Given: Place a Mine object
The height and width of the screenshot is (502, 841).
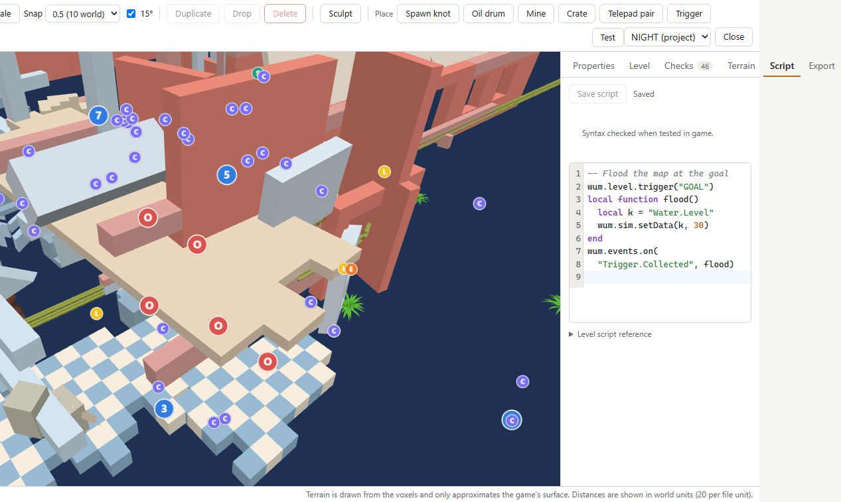Looking at the screenshot, I should click(536, 13).
